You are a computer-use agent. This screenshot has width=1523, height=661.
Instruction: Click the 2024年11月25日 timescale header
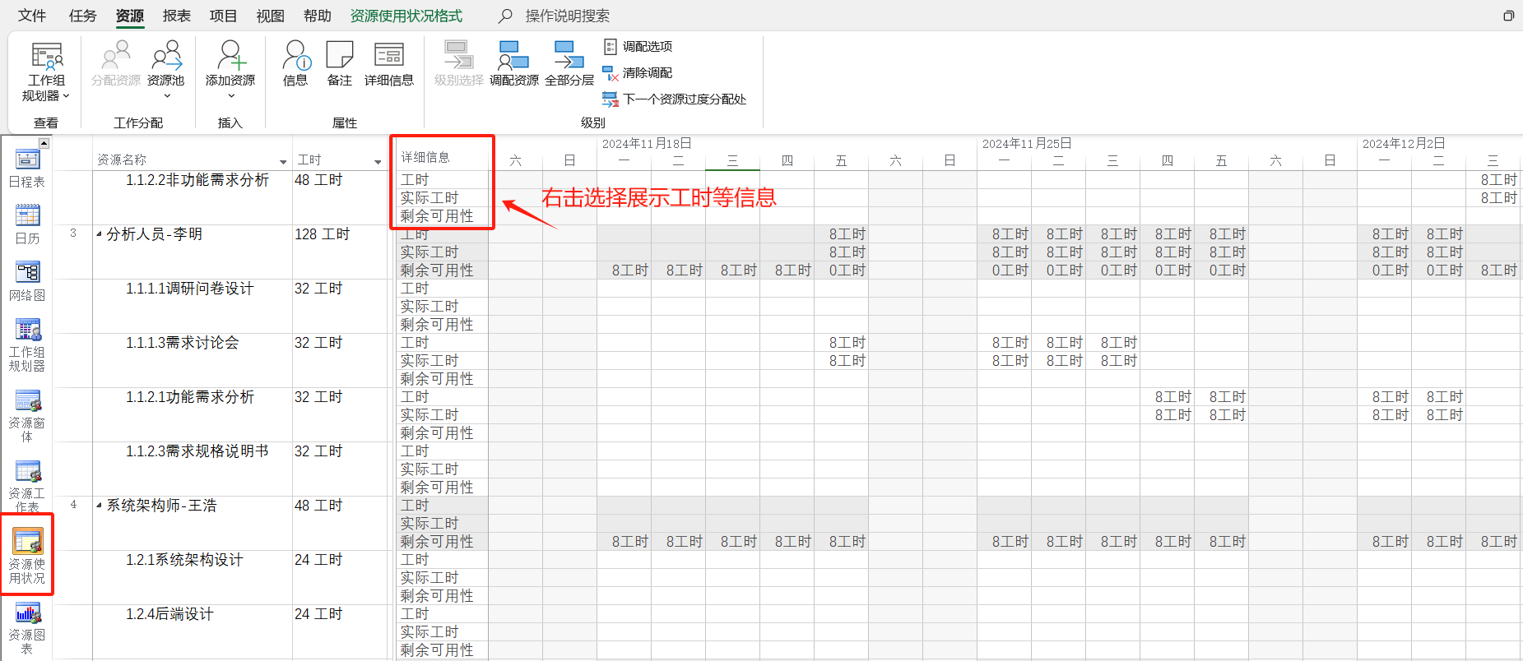coord(1027,144)
